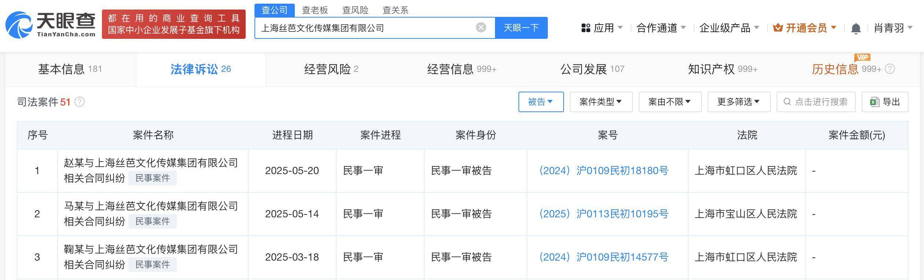This screenshot has height=280, width=924.
Task: Clear the search box with the X icon
Action: 481,27
